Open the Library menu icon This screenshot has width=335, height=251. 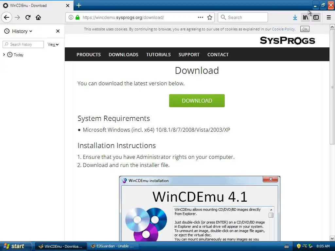pos(306,17)
